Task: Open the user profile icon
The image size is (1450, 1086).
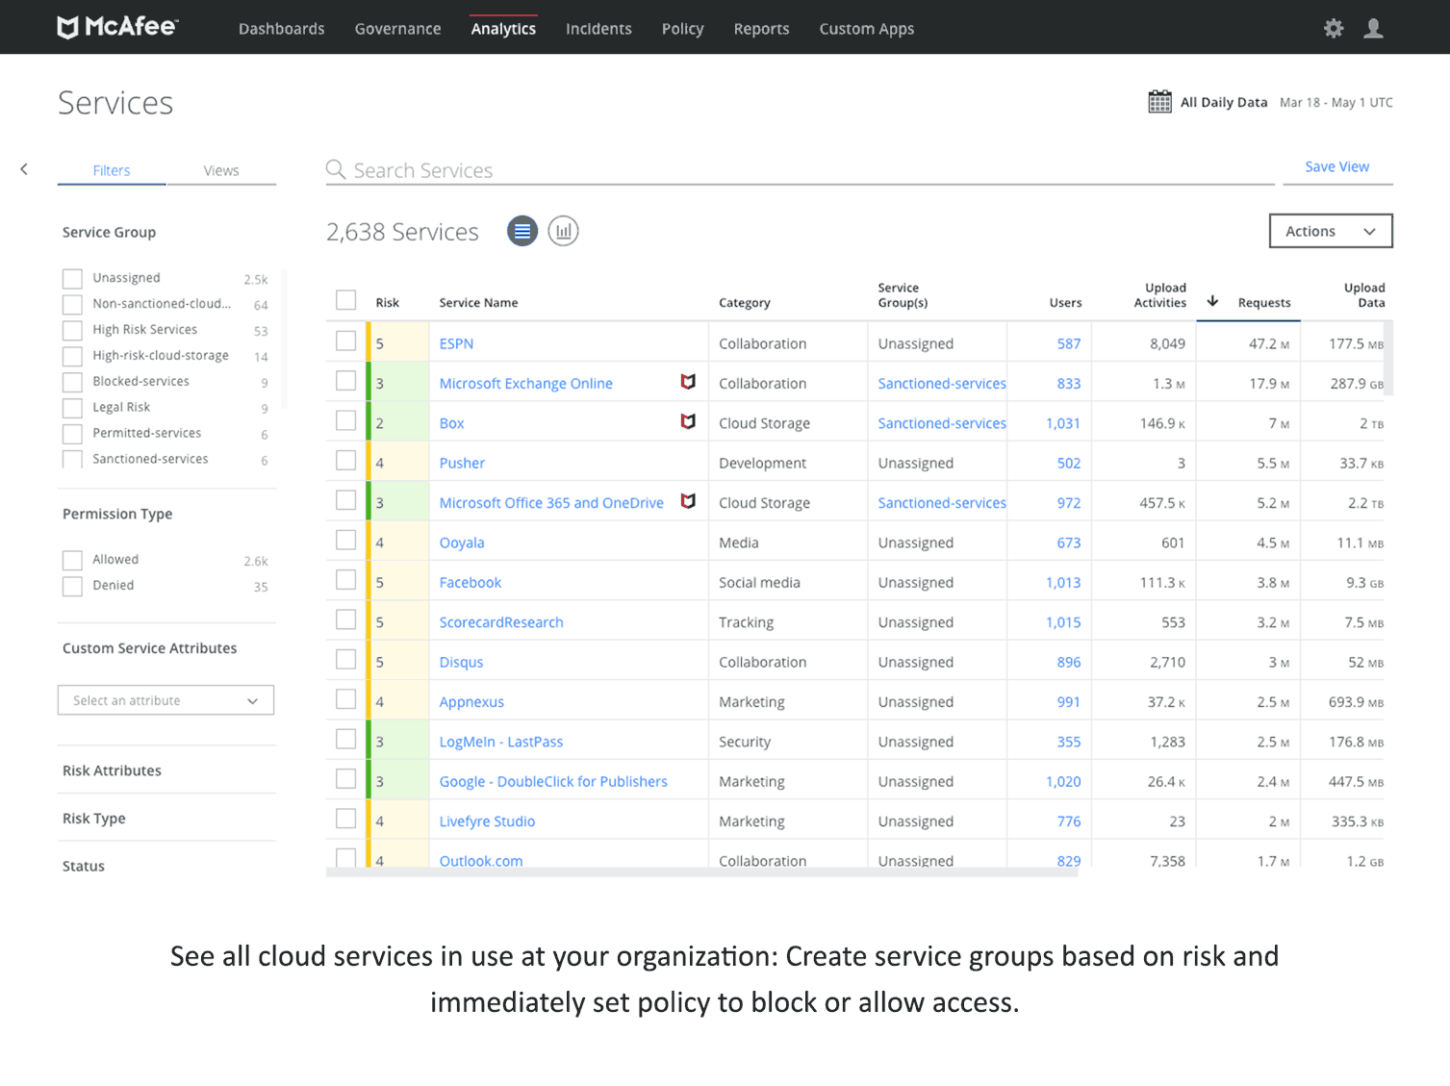Action: coord(1374,29)
